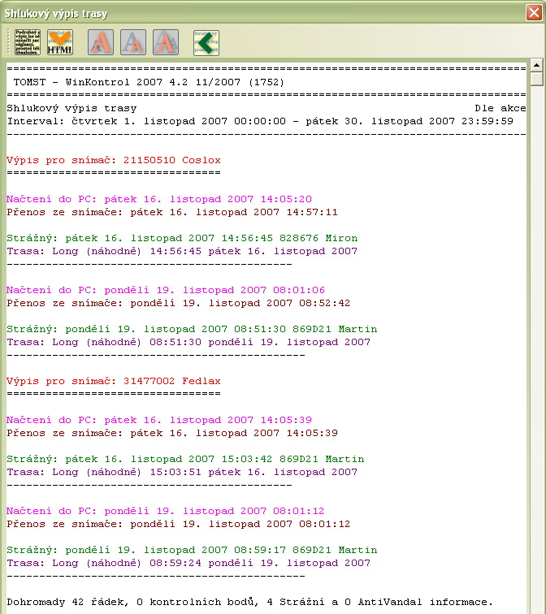This screenshot has width=546, height=614.
Task: Click the 'TOMST – WinKontrol 2007 4.2' header line
Action: (149, 82)
